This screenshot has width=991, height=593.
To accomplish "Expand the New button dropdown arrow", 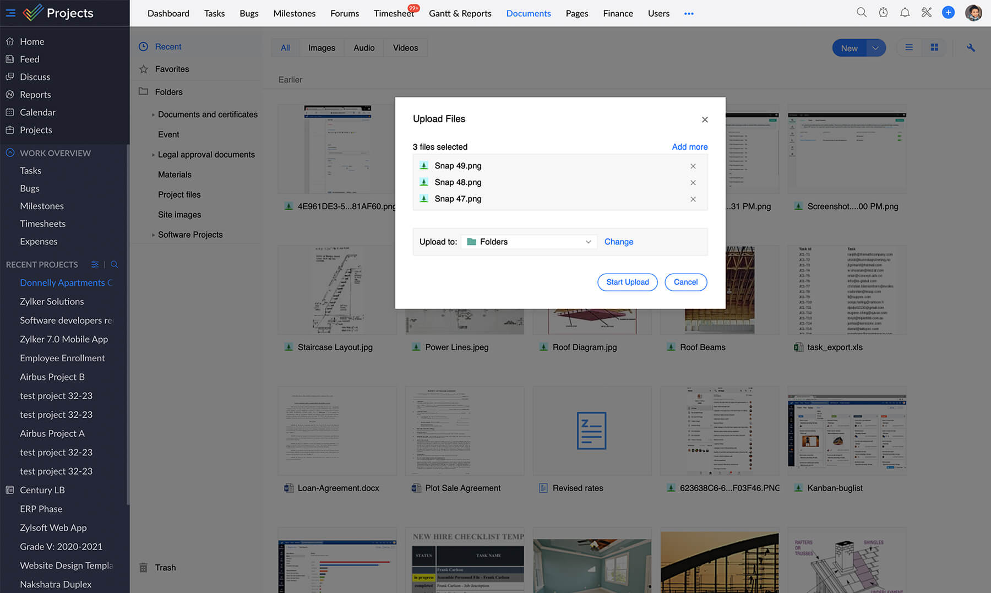I will (875, 48).
